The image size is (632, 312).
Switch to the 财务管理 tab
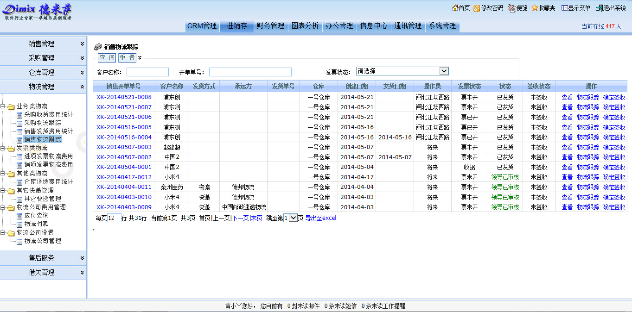click(x=270, y=26)
